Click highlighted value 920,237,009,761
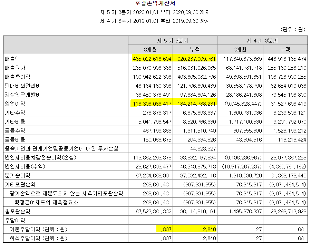This screenshot has width=311, height=243. click(x=196, y=59)
